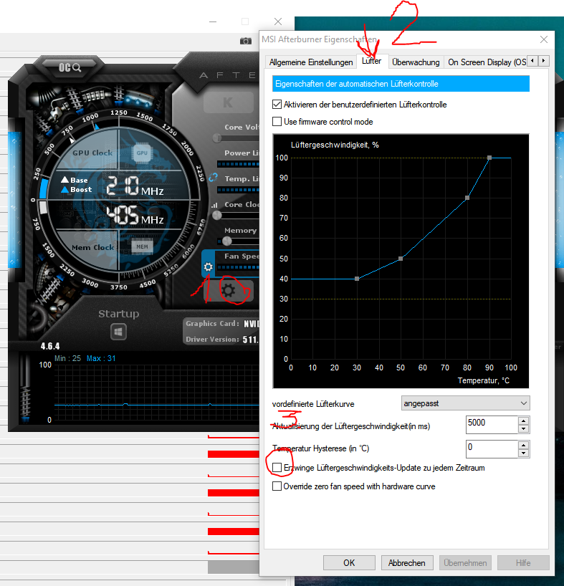Click the camera screenshot icon
The image size is (564, 586).
[x=245, y=41]
